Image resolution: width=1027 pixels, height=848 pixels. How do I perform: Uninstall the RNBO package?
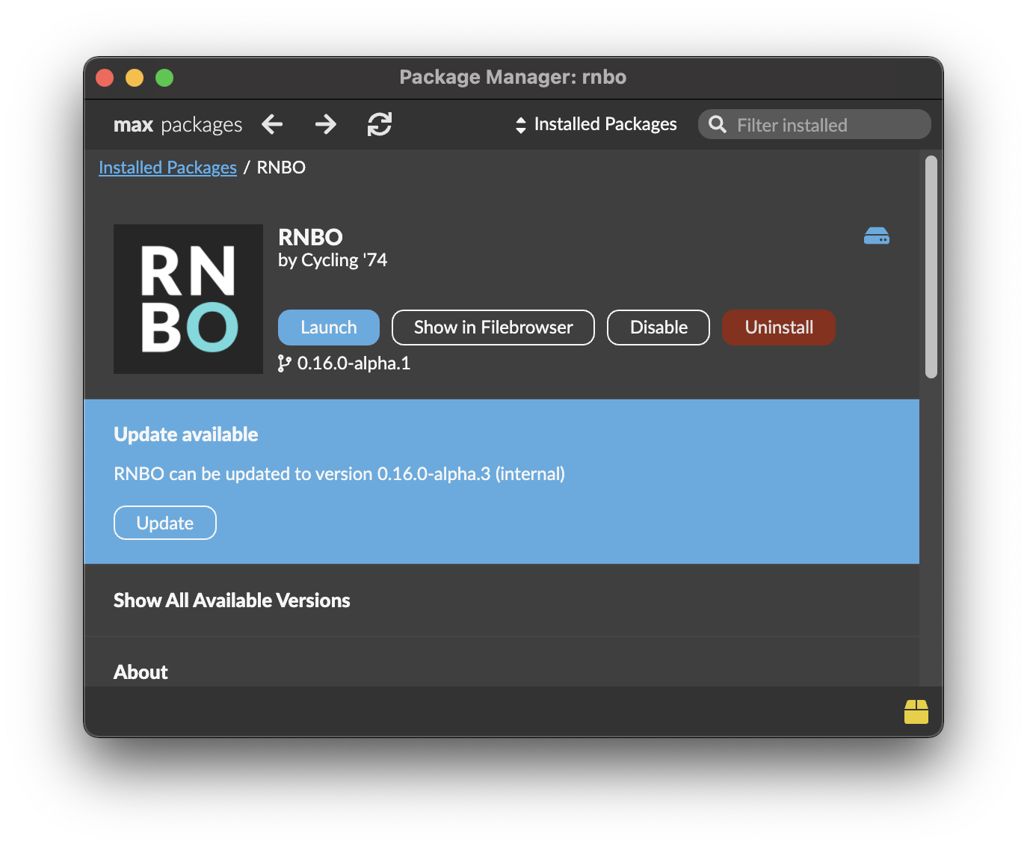click(779, 328)
